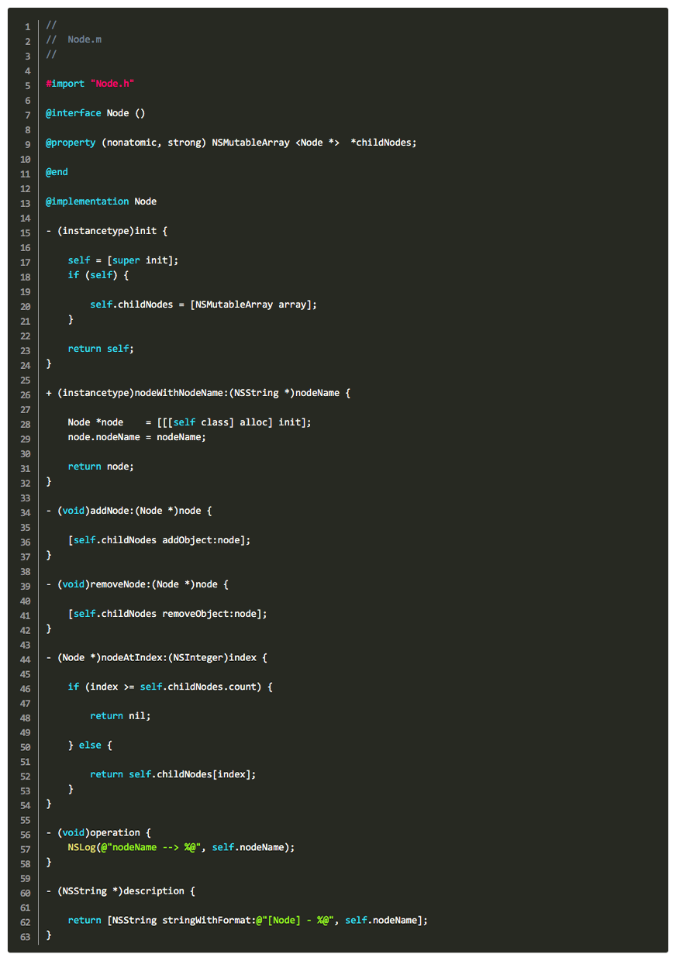Click the "Node.h" import string
This screenshot has width=676, height=961.
(x=112, y=84)
